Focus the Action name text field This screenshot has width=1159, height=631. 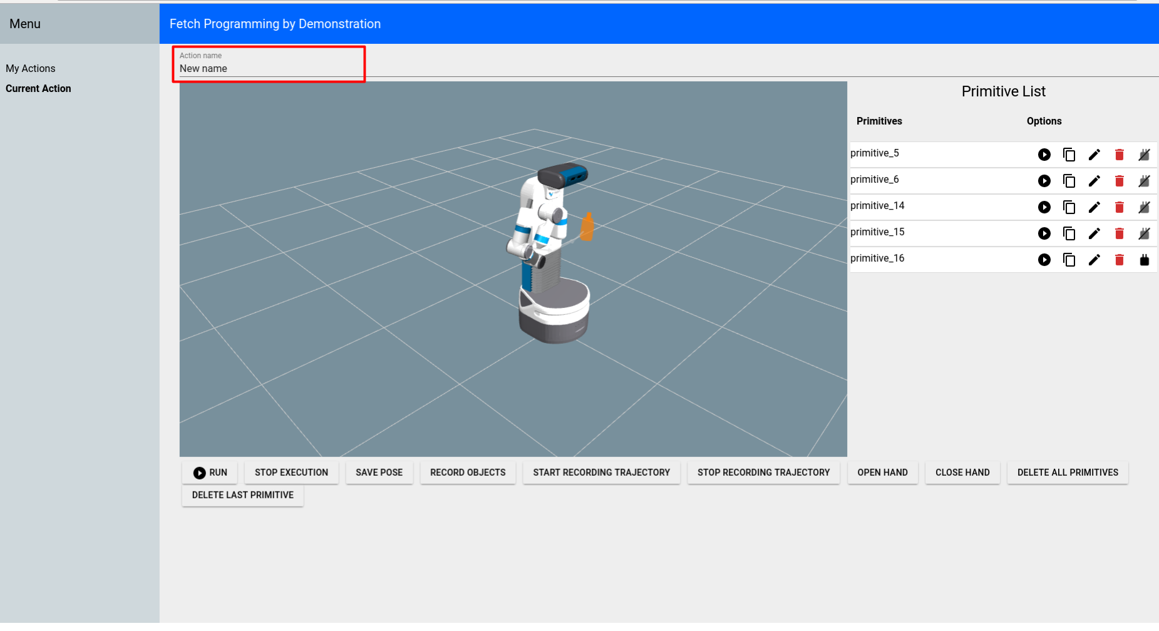[269, 64]
